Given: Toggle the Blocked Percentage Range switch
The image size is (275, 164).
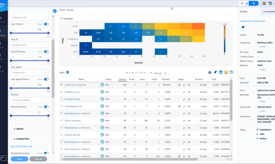Looking at the screenshot, I should point(46,153).
